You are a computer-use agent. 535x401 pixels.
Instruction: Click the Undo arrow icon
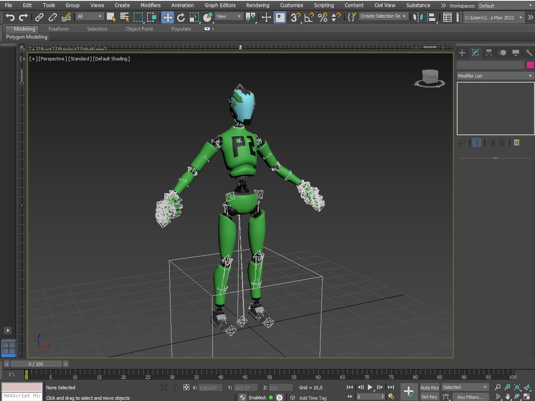click(x=10, y=17)
